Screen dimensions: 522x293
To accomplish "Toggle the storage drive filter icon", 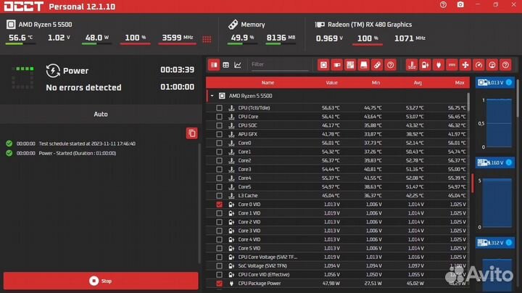I will (x=363, y=65).
